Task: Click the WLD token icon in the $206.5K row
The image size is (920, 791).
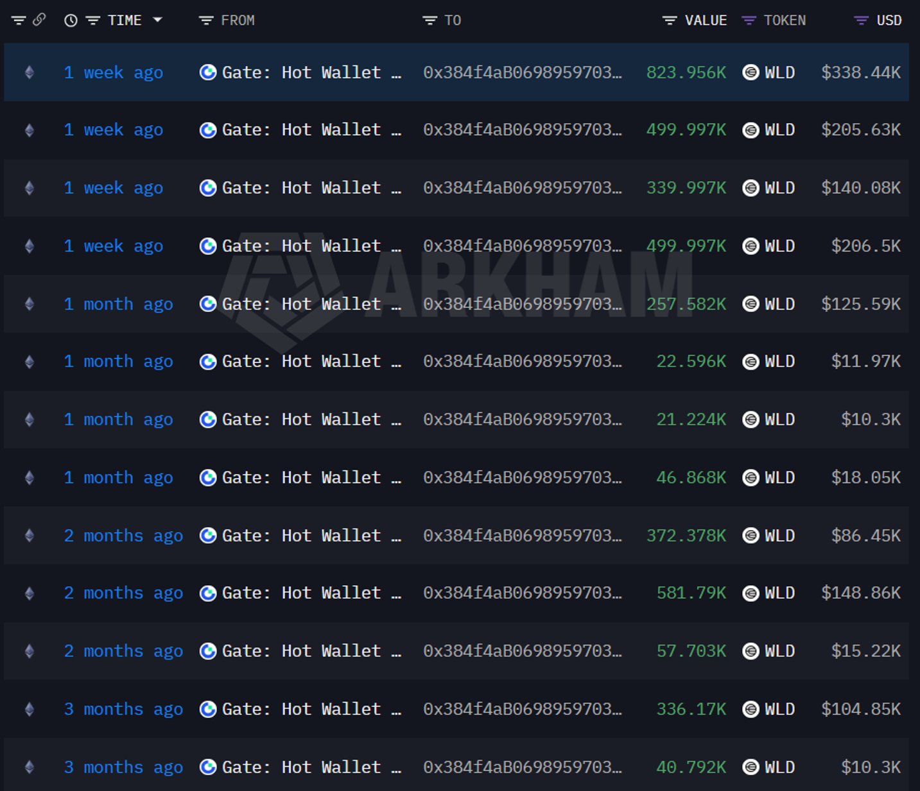Action: point(751,246)
